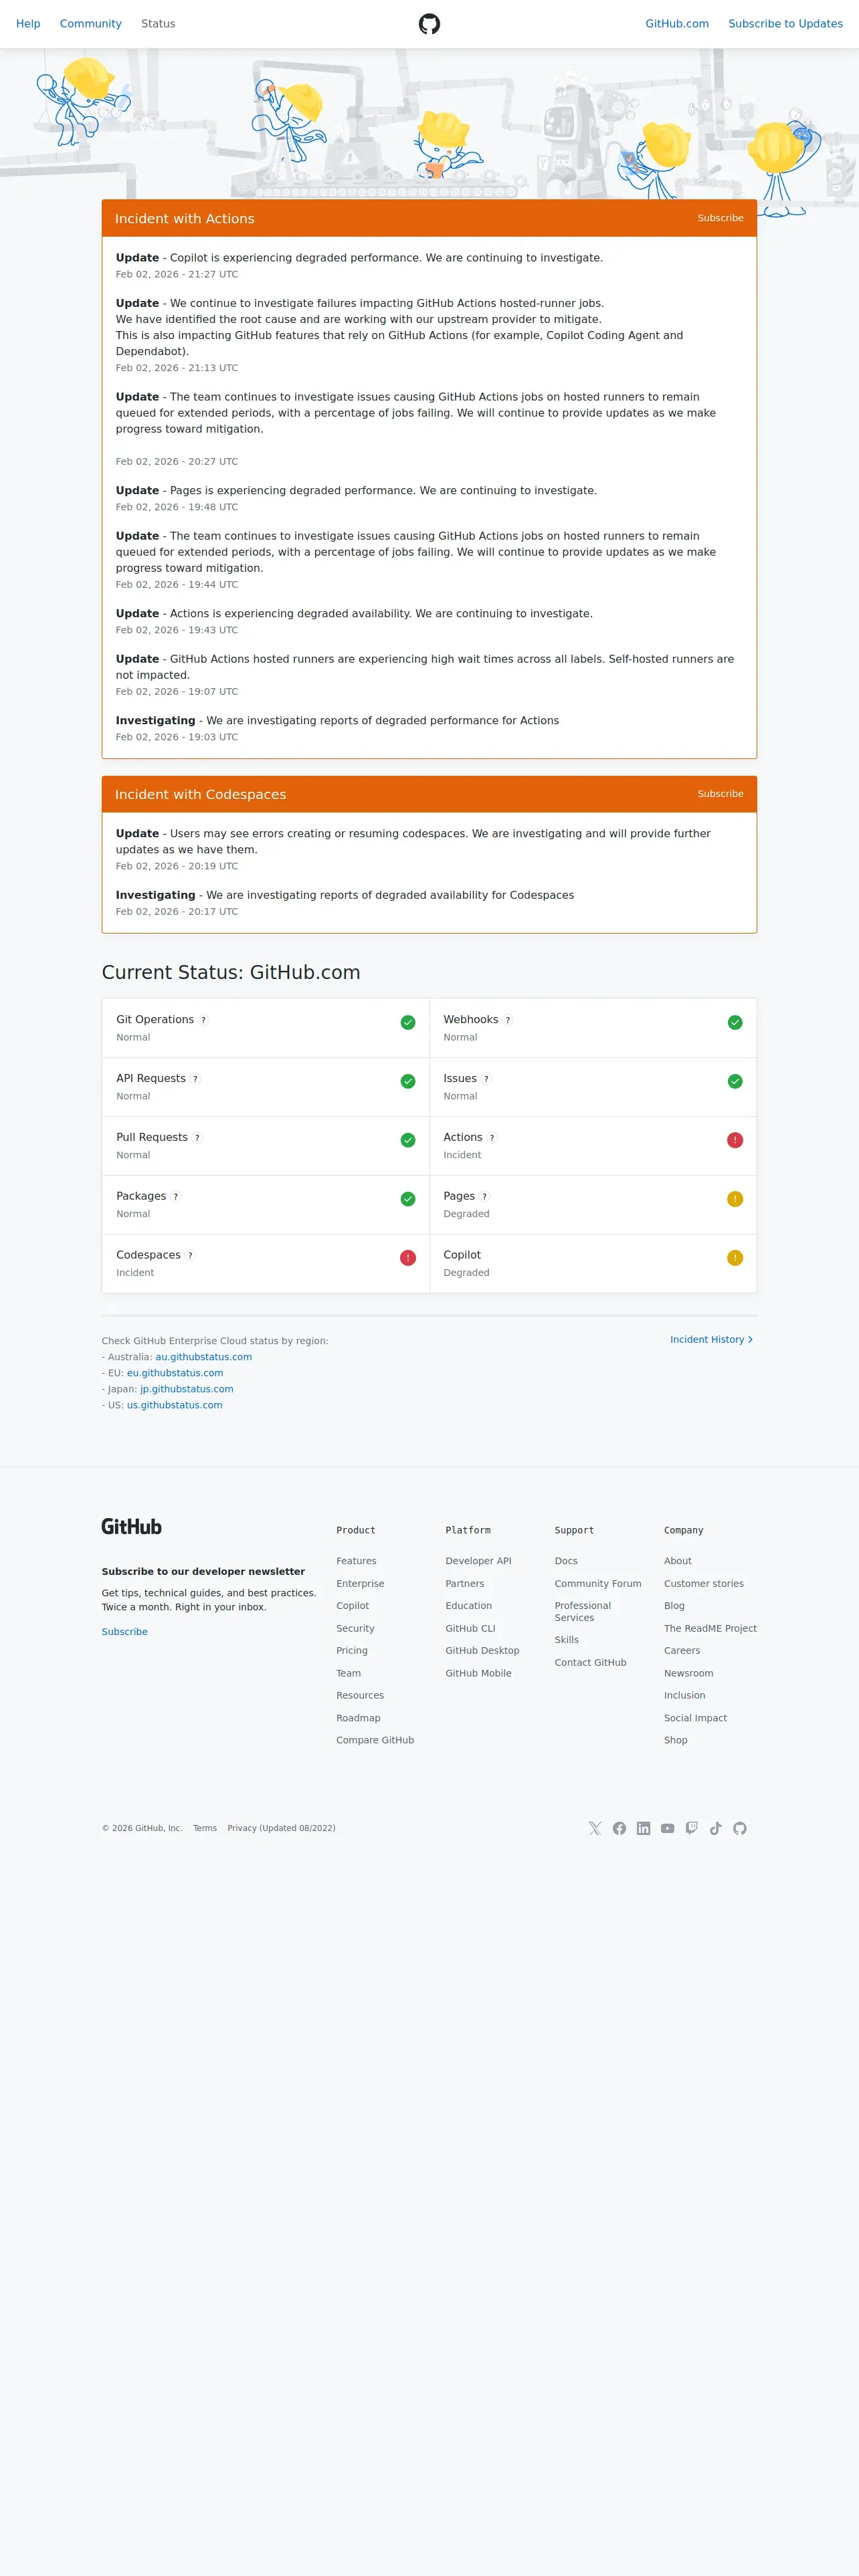Open the Community menu item
The height and width of the screenshot is (2576, 859).
click(x=91, y=24)
